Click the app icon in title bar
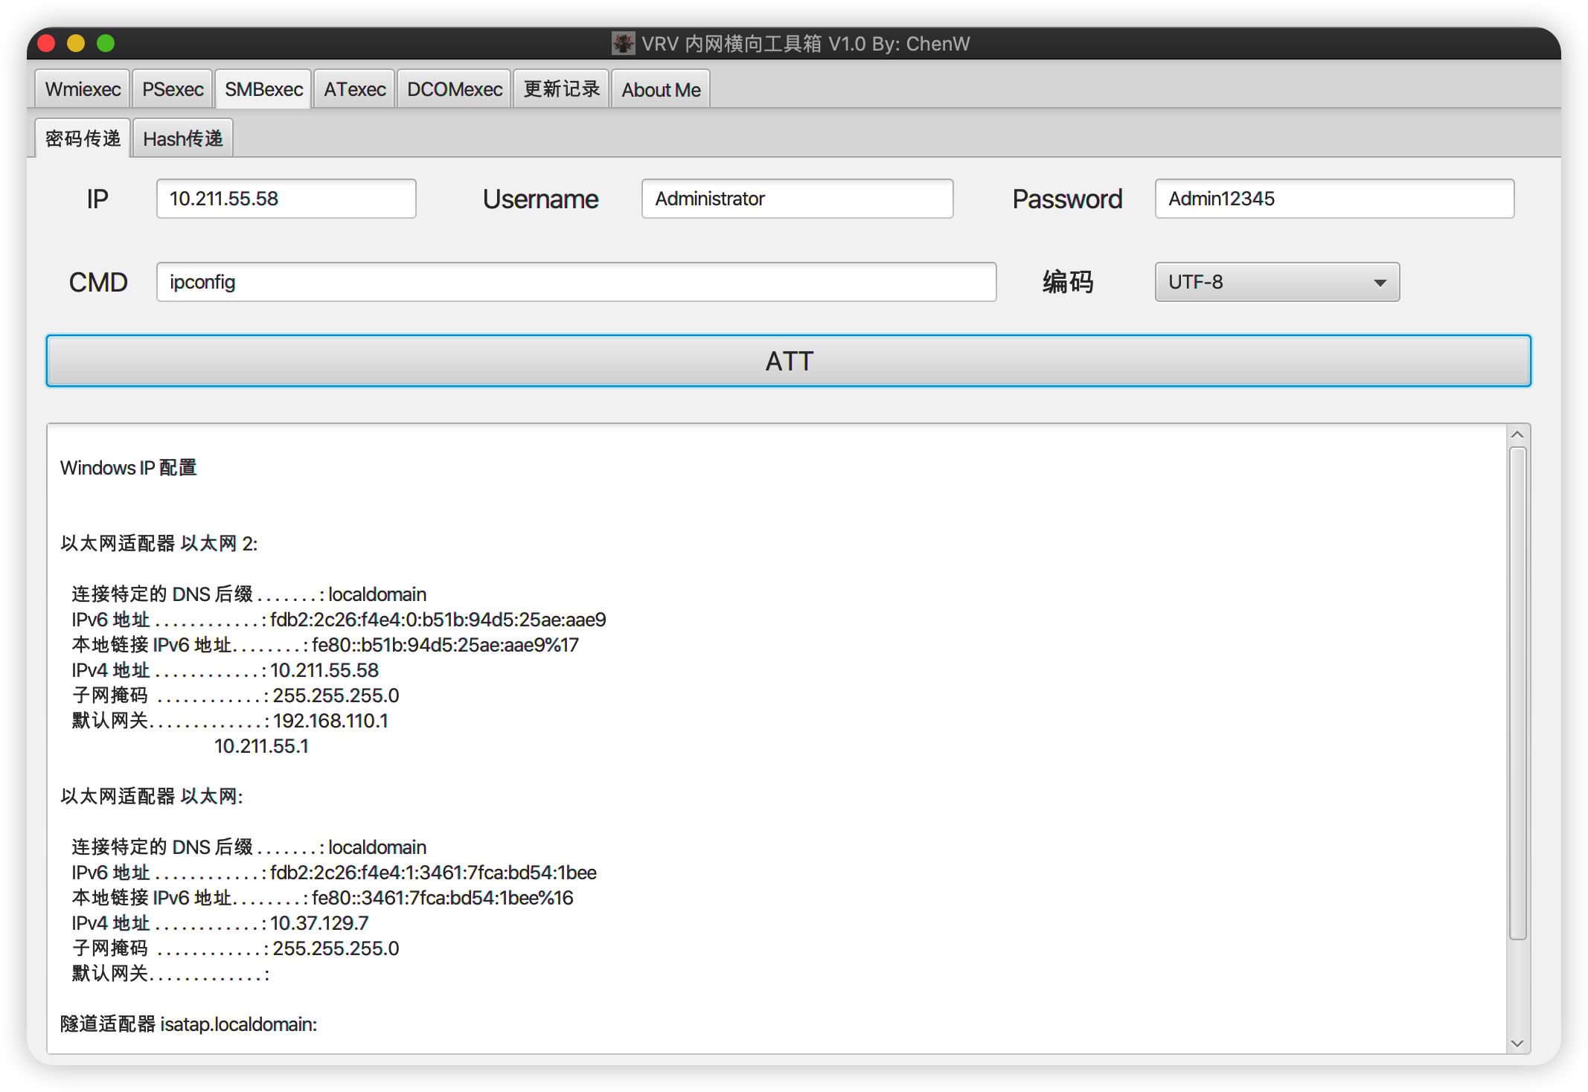 [x=623, y=43]
